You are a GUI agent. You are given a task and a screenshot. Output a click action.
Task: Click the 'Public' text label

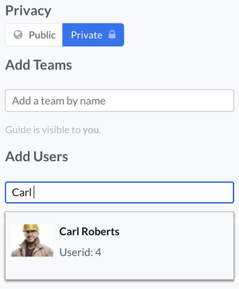42,35
